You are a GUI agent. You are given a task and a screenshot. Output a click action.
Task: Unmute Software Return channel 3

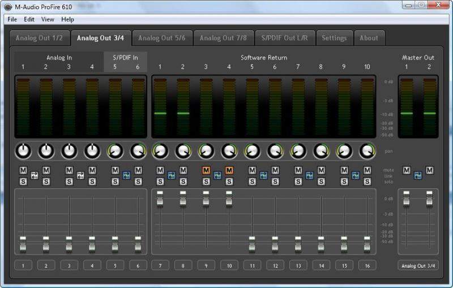(206, 170)
